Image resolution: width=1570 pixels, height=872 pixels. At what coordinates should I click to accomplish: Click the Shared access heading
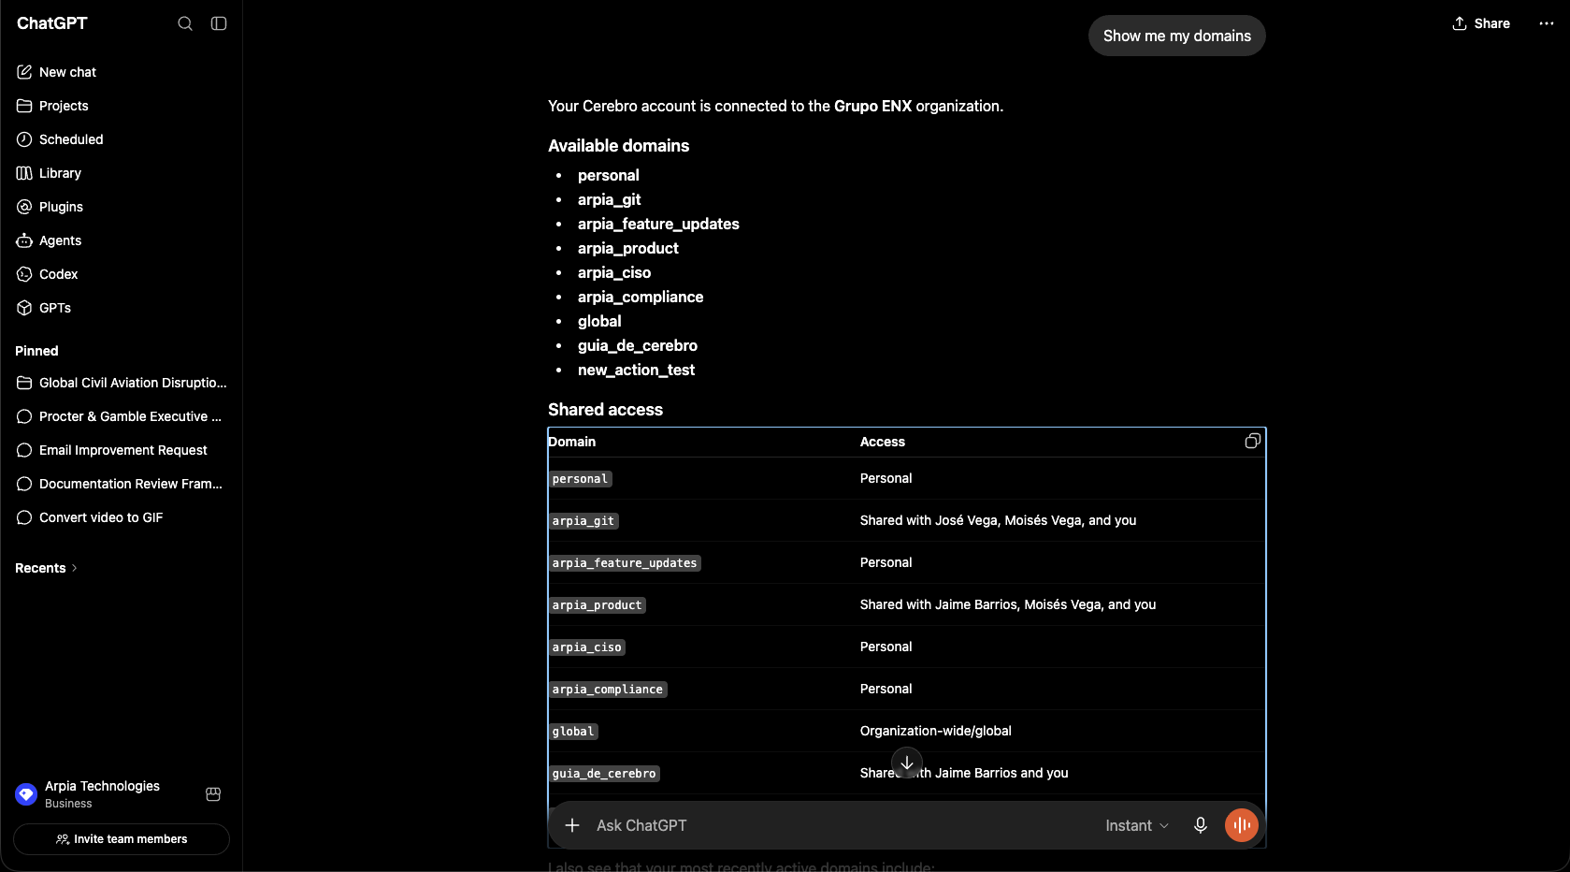(605, 410)
